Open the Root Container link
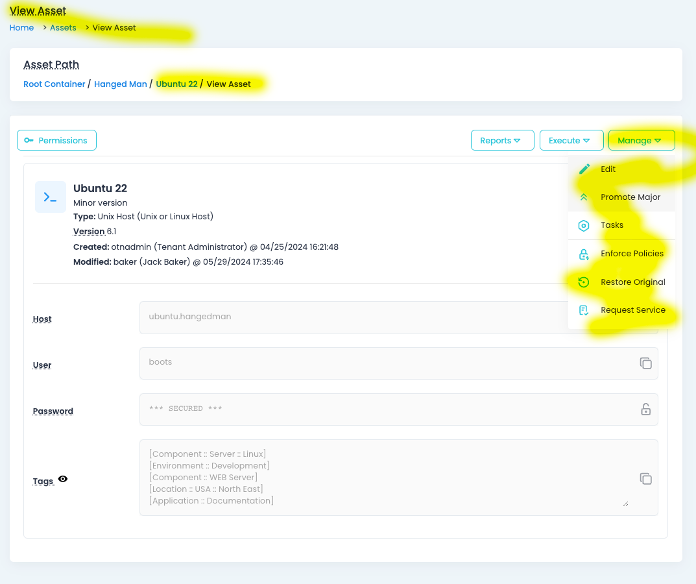The height and width of the screenshot is (584, 696). pyautogui.click(x=54, y=84)
